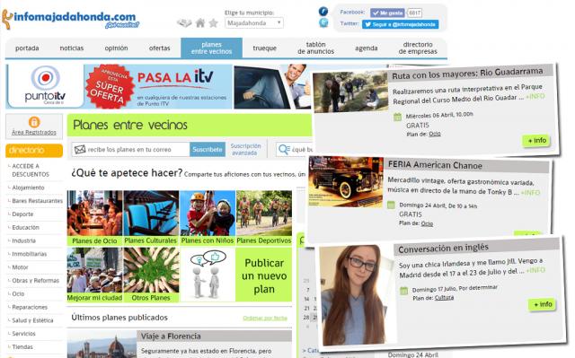Open Industria directory category
575x358 pixels.
24,240
